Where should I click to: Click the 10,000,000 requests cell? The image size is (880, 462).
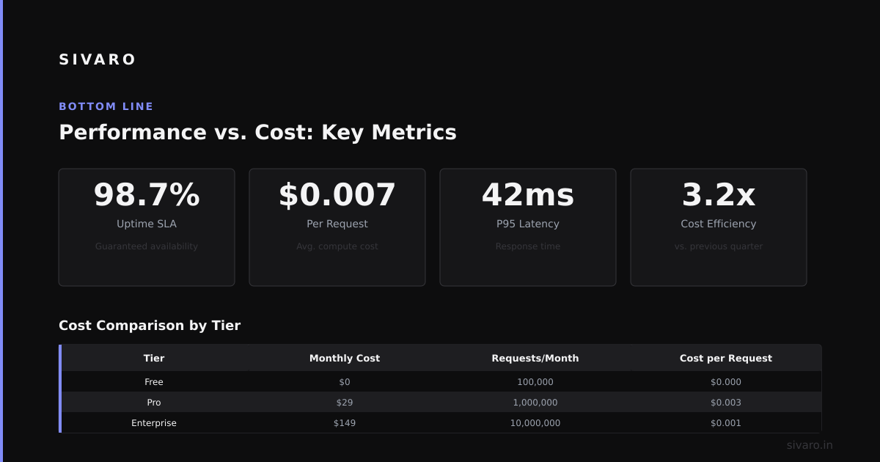pos(535,423)
